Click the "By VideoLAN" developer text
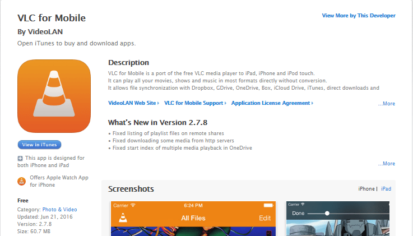 [x=40, y=31]
